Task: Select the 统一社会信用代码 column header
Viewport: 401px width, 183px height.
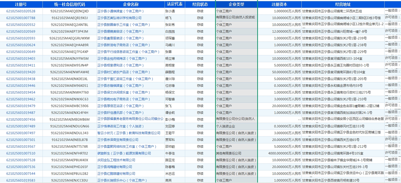Action: tap(69, 4)
